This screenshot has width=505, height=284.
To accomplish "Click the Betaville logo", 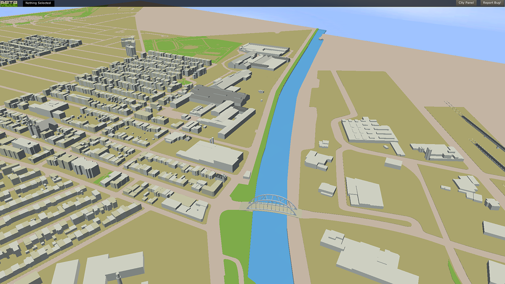I will tap(8, 3).
